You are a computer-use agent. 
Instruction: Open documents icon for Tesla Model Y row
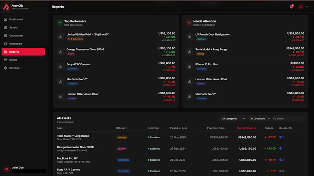pyautogui.click(x=281, y=137)
